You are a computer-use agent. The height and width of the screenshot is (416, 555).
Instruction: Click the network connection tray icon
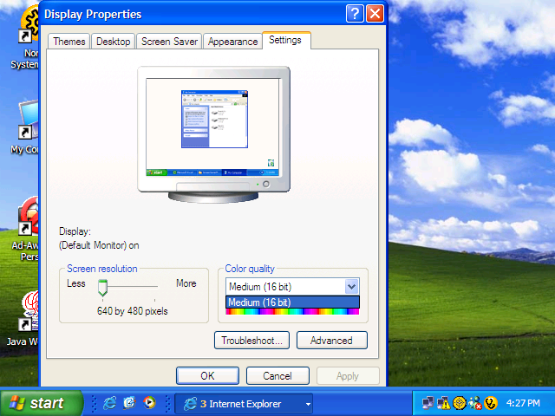click(x=428, y=403)
